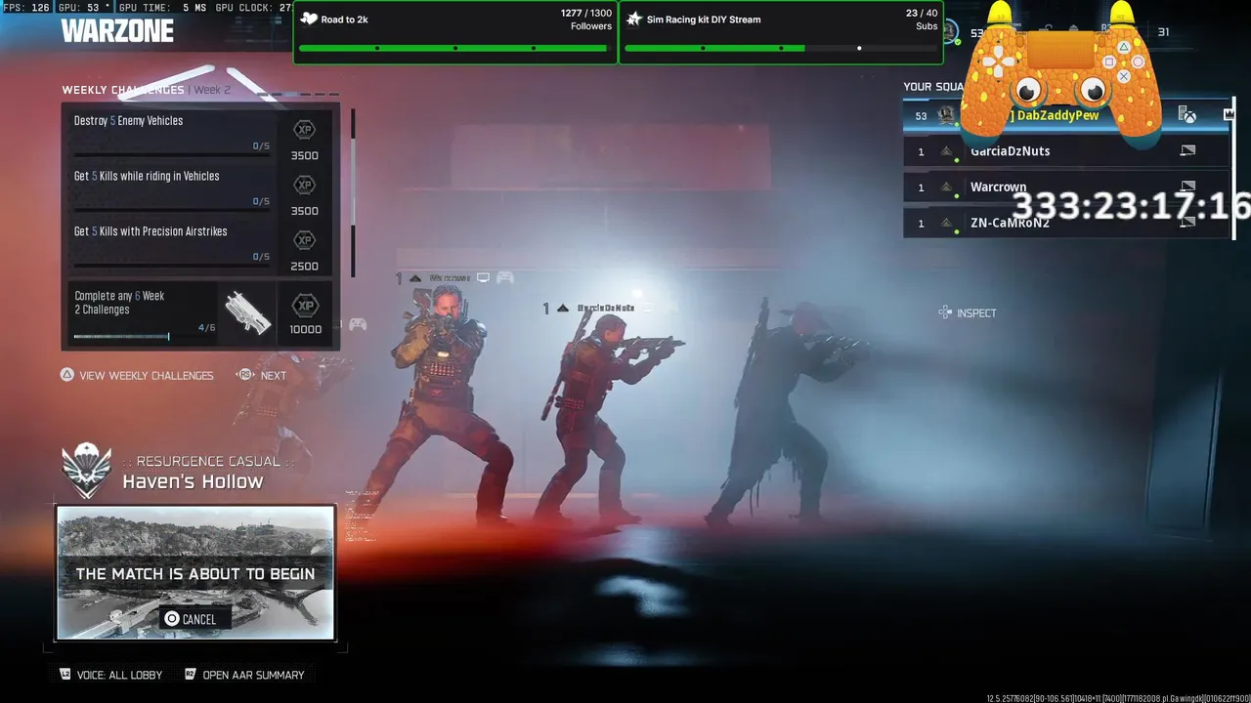This screenshot has width=1251, height=703.
Task: Select squad leader DabZaddyPew
Action: point(1065,115)
